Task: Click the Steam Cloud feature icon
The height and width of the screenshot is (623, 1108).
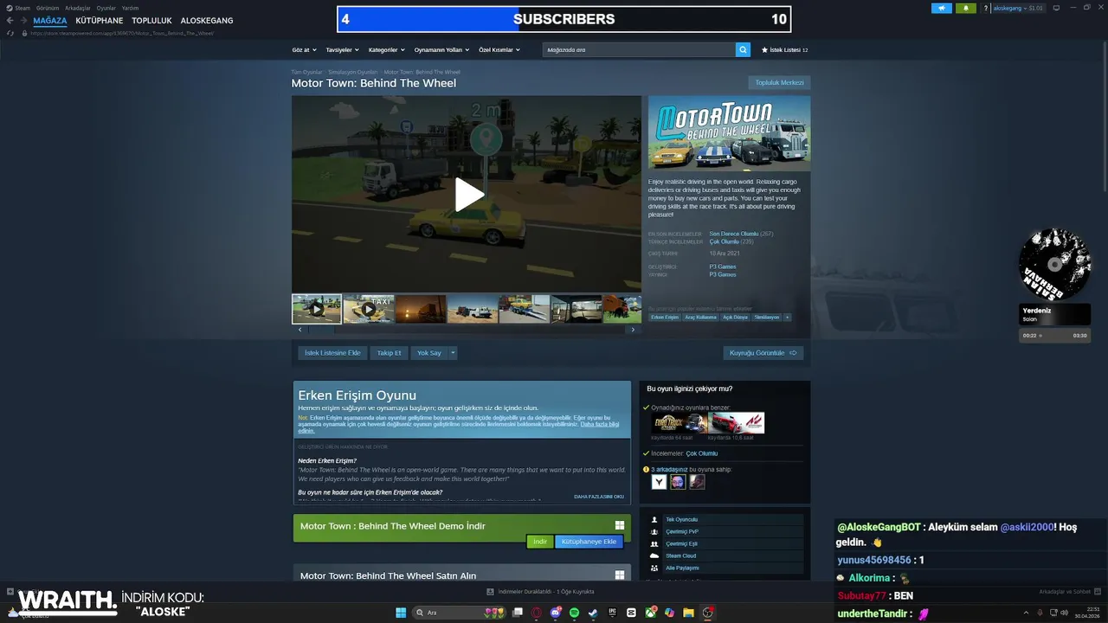Action: pos(654,556)
